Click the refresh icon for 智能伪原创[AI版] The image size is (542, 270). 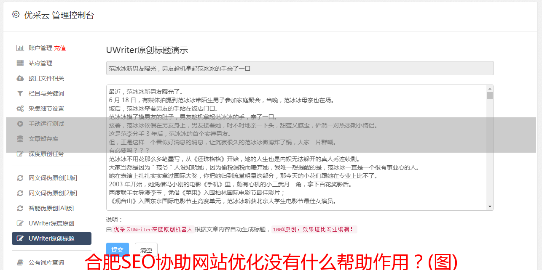(20, 208)
